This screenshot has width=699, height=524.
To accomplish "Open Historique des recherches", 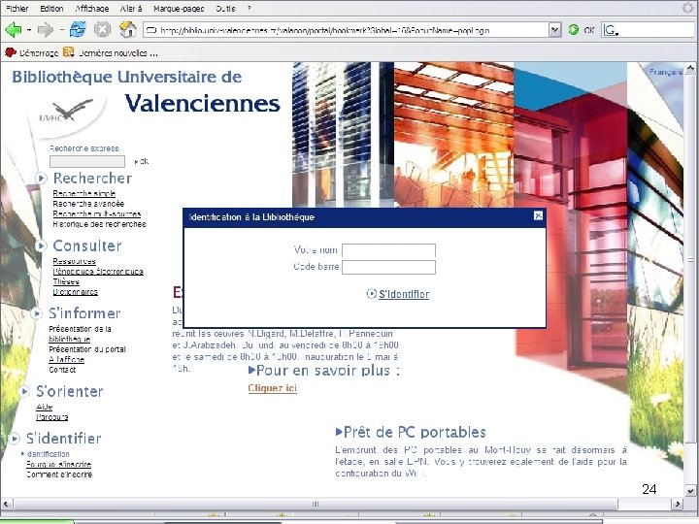I will point(99,224).
